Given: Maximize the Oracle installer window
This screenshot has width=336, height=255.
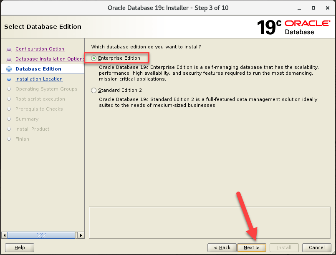Looking at the screenshot, I should (313, 8).
